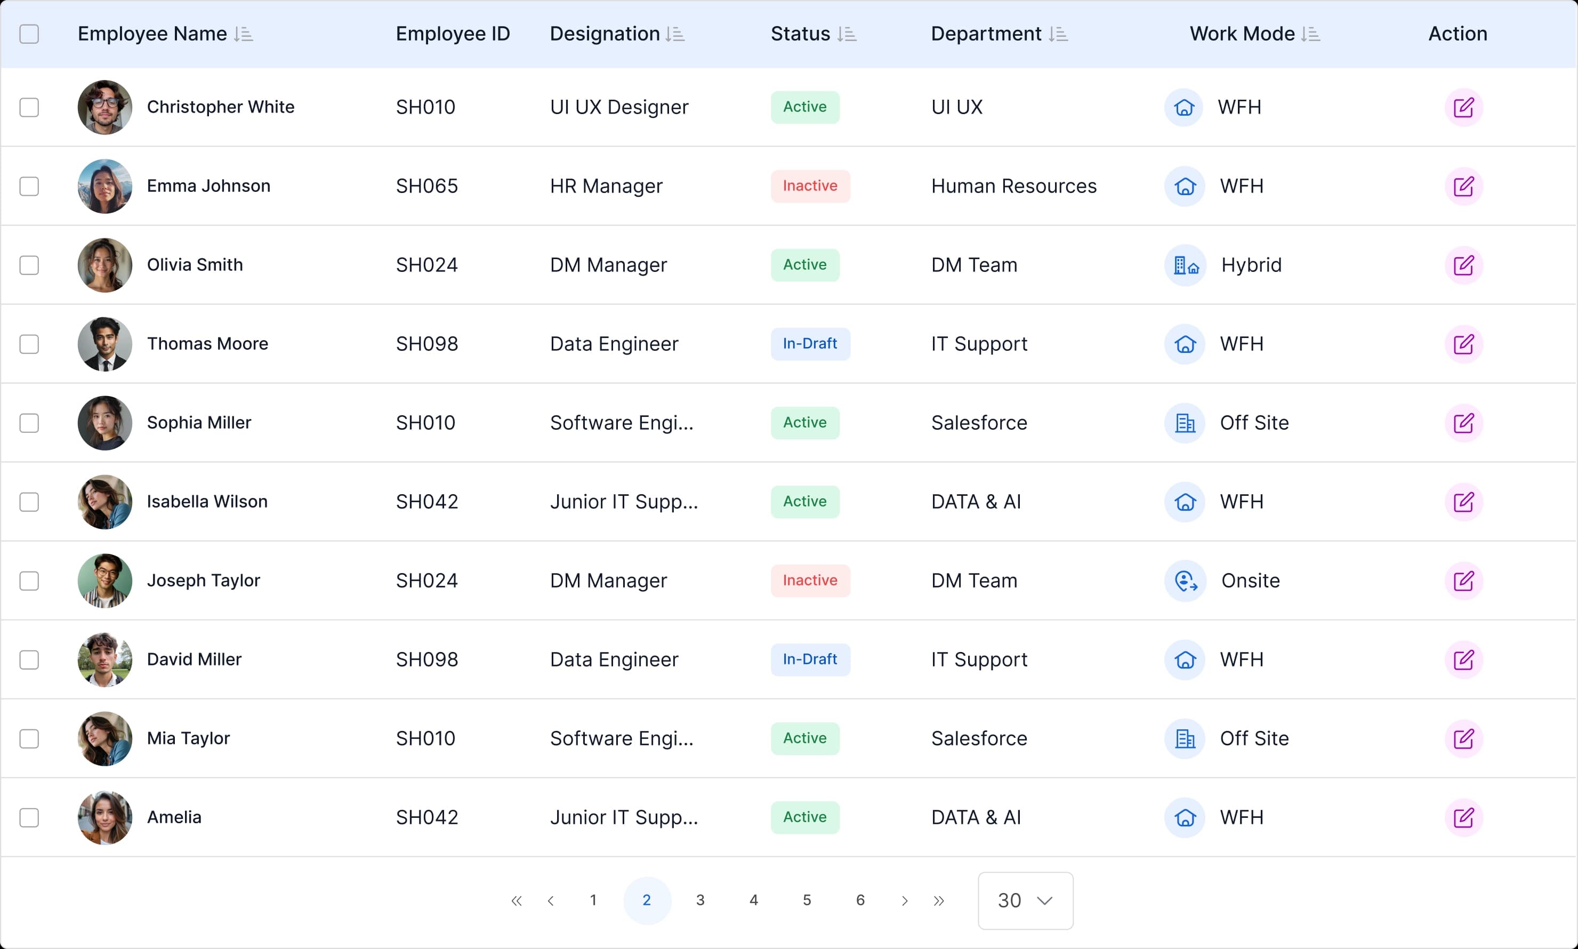Screen dimensions: 1578x949
Task: Switch to page 6
Action: coord(860,900)
